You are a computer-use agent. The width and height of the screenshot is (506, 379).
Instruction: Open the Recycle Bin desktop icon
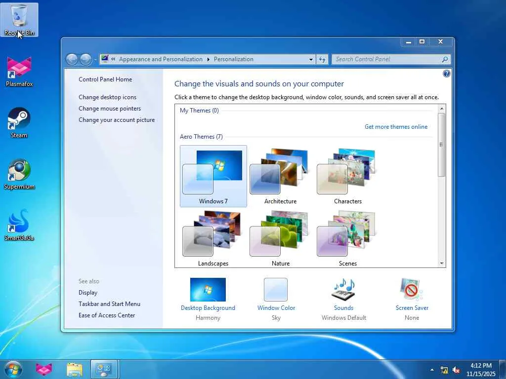[19, 20]
